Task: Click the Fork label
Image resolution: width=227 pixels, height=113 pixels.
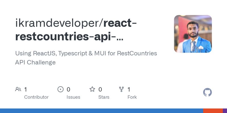Action: 132,97
